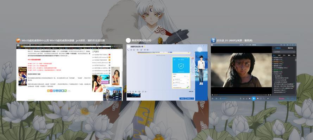Click the Close button beside Send in QQ chat

point(182,99)
